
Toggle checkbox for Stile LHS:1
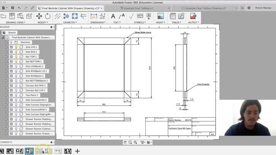tap(11, 47)
